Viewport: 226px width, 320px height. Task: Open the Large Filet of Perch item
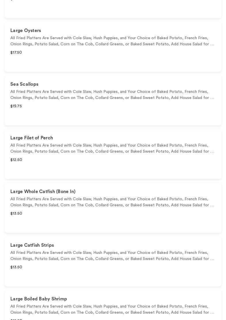click(32, 138)
